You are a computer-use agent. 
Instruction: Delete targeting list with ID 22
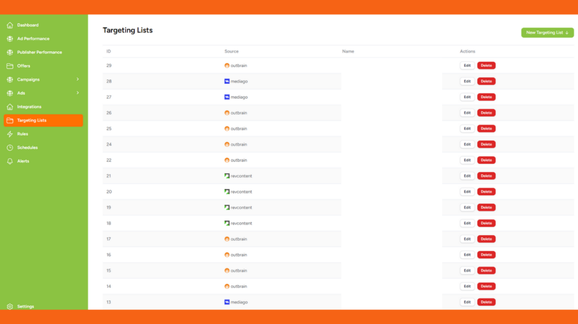[x=486, y=160]
